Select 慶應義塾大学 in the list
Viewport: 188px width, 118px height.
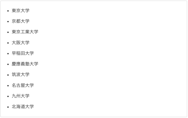pos(25,64)
